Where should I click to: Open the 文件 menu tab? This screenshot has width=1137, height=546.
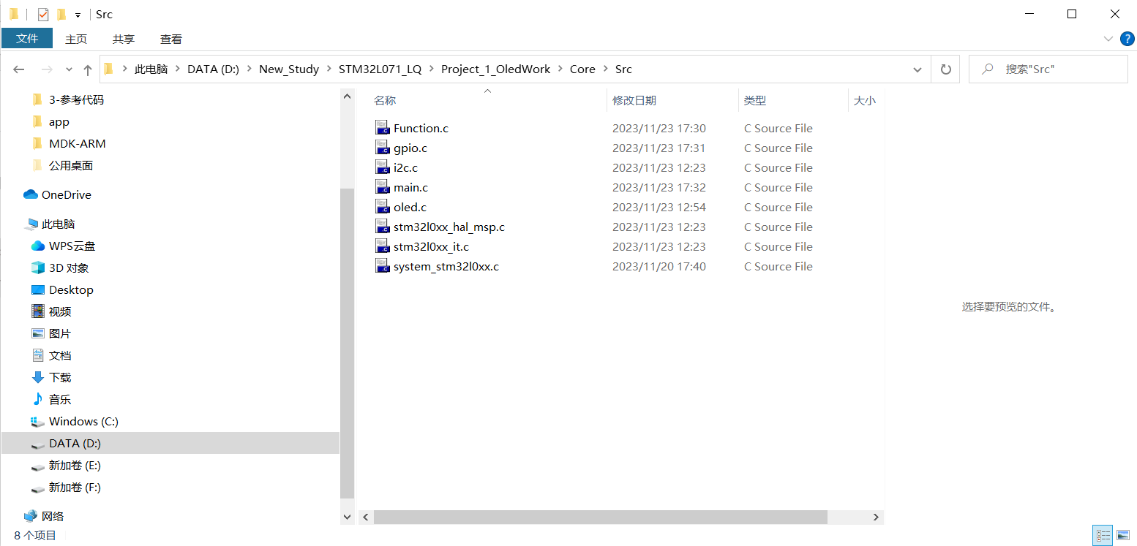(27, 39)
